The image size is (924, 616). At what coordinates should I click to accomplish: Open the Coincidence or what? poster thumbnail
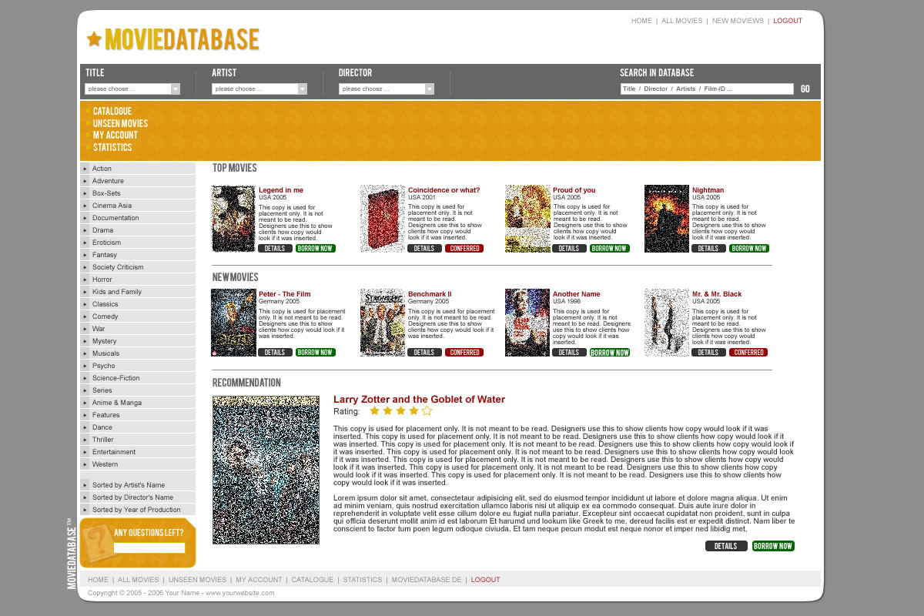pos(383,219)
